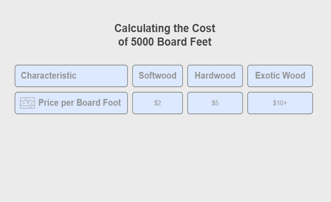Click the Softwood column header
This screenshot has width=331, height=202.
click(x=157, y=76)
